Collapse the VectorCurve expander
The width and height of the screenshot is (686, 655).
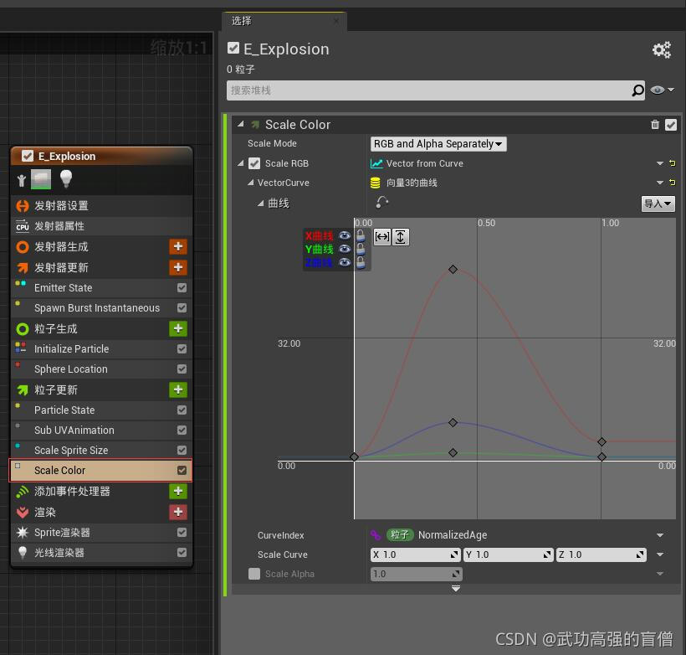pyautogui.click(x=250, y=183)
